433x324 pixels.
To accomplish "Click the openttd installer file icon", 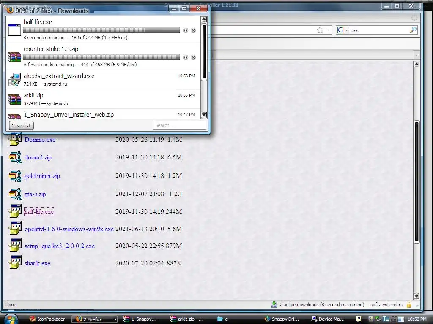I will (15, 228).
